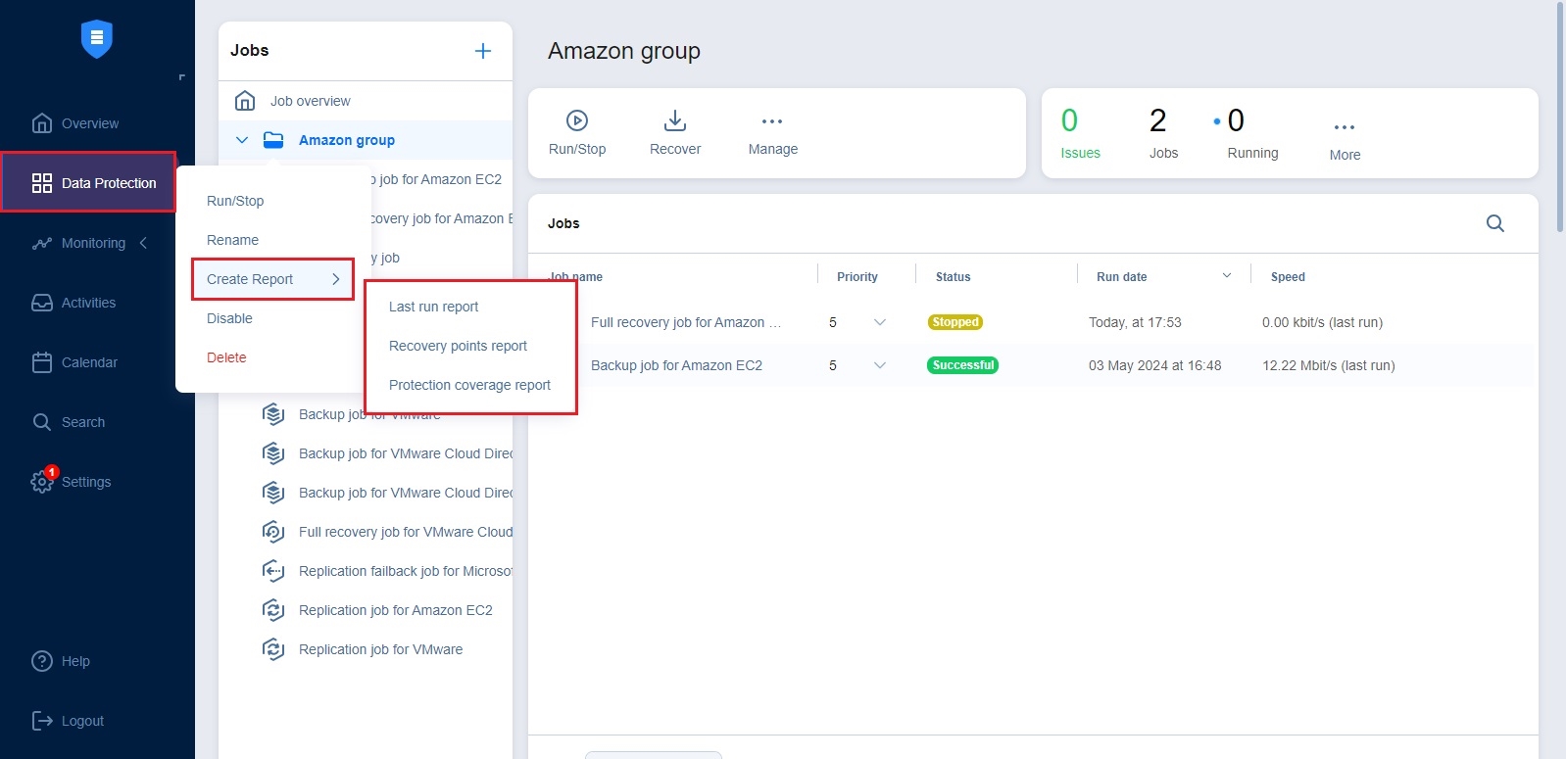Choose Protection coverage report option
Viewport: 1566px width, 759px height.
coord(469,385)
